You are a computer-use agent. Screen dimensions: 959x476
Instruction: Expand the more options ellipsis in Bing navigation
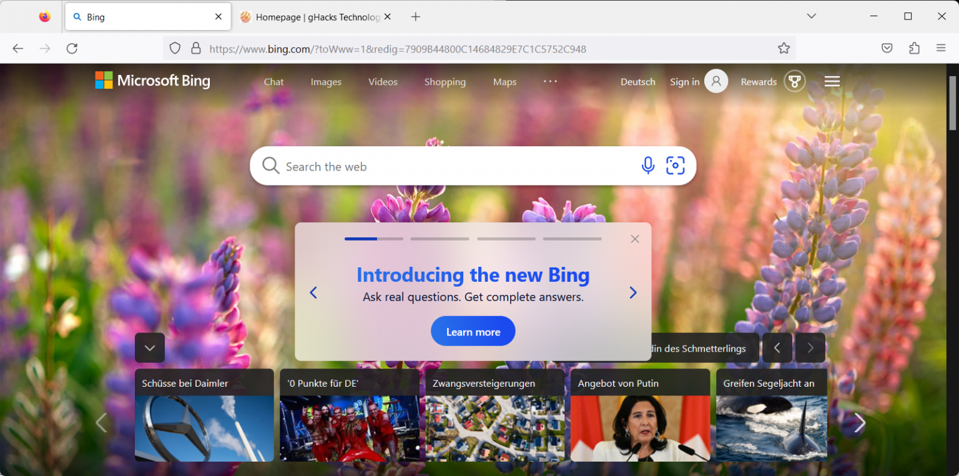(550, 81)
